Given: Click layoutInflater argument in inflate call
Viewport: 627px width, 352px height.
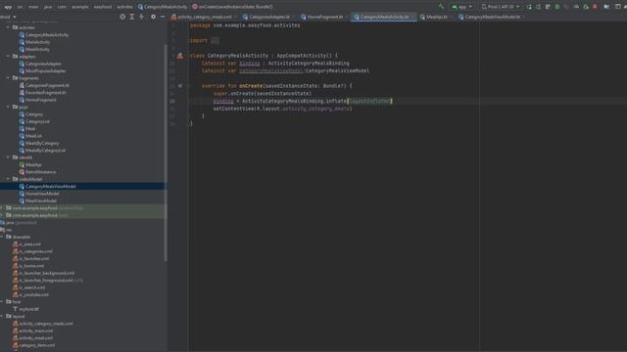Looking at the screenshot, I should [370, 101].
